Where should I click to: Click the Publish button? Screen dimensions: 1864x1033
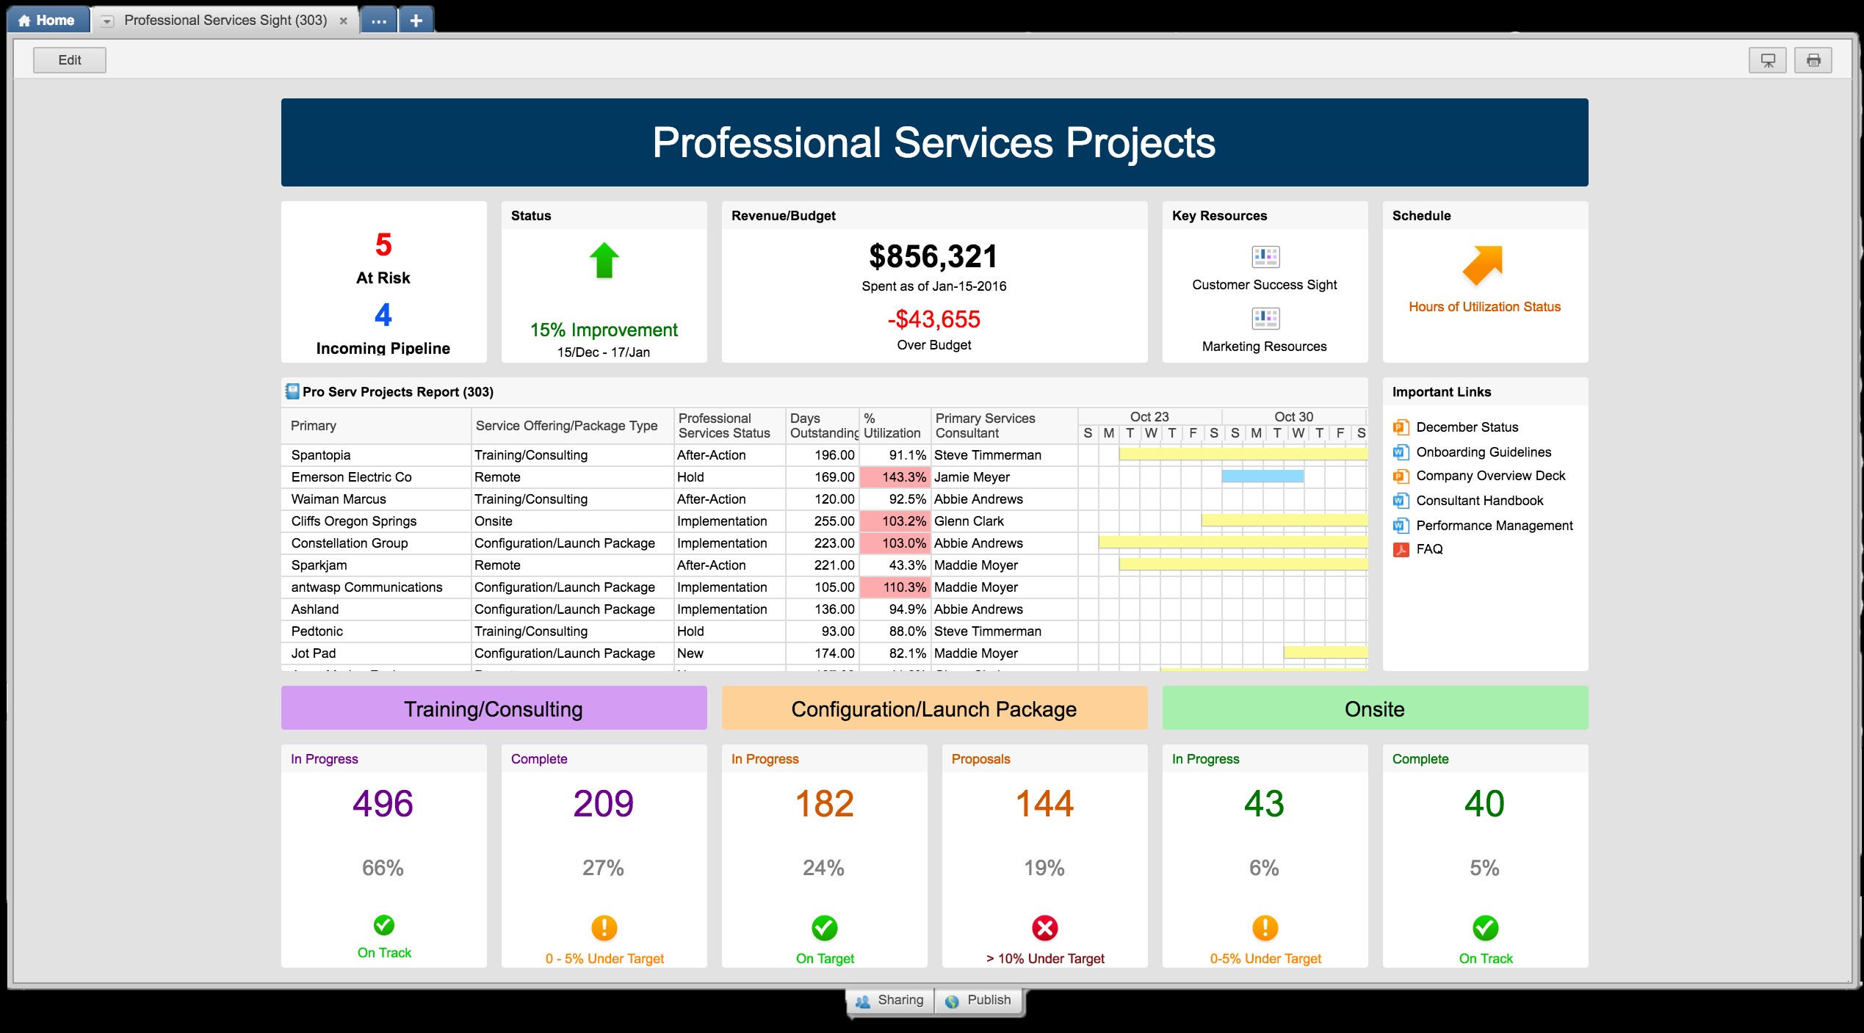pos(979,1000)
